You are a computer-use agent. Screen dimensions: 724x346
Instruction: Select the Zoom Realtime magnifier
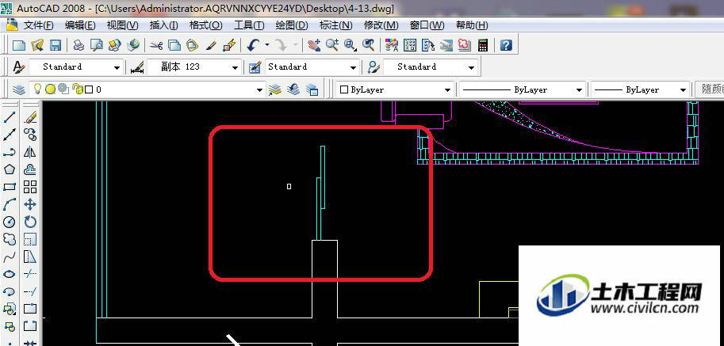coord(332,45)
